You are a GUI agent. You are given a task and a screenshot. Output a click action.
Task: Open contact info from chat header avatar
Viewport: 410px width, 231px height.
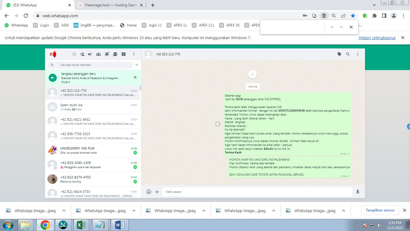(148, 54)
